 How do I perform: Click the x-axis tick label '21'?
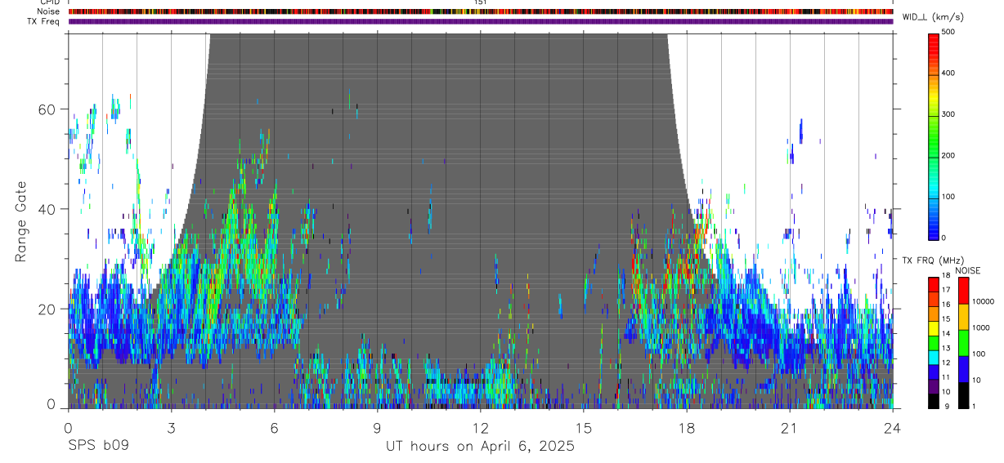click(x=790, y=428)
